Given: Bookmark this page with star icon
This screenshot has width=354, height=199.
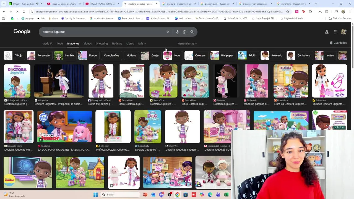Looking at the screenshot, I should coord(288,12).
